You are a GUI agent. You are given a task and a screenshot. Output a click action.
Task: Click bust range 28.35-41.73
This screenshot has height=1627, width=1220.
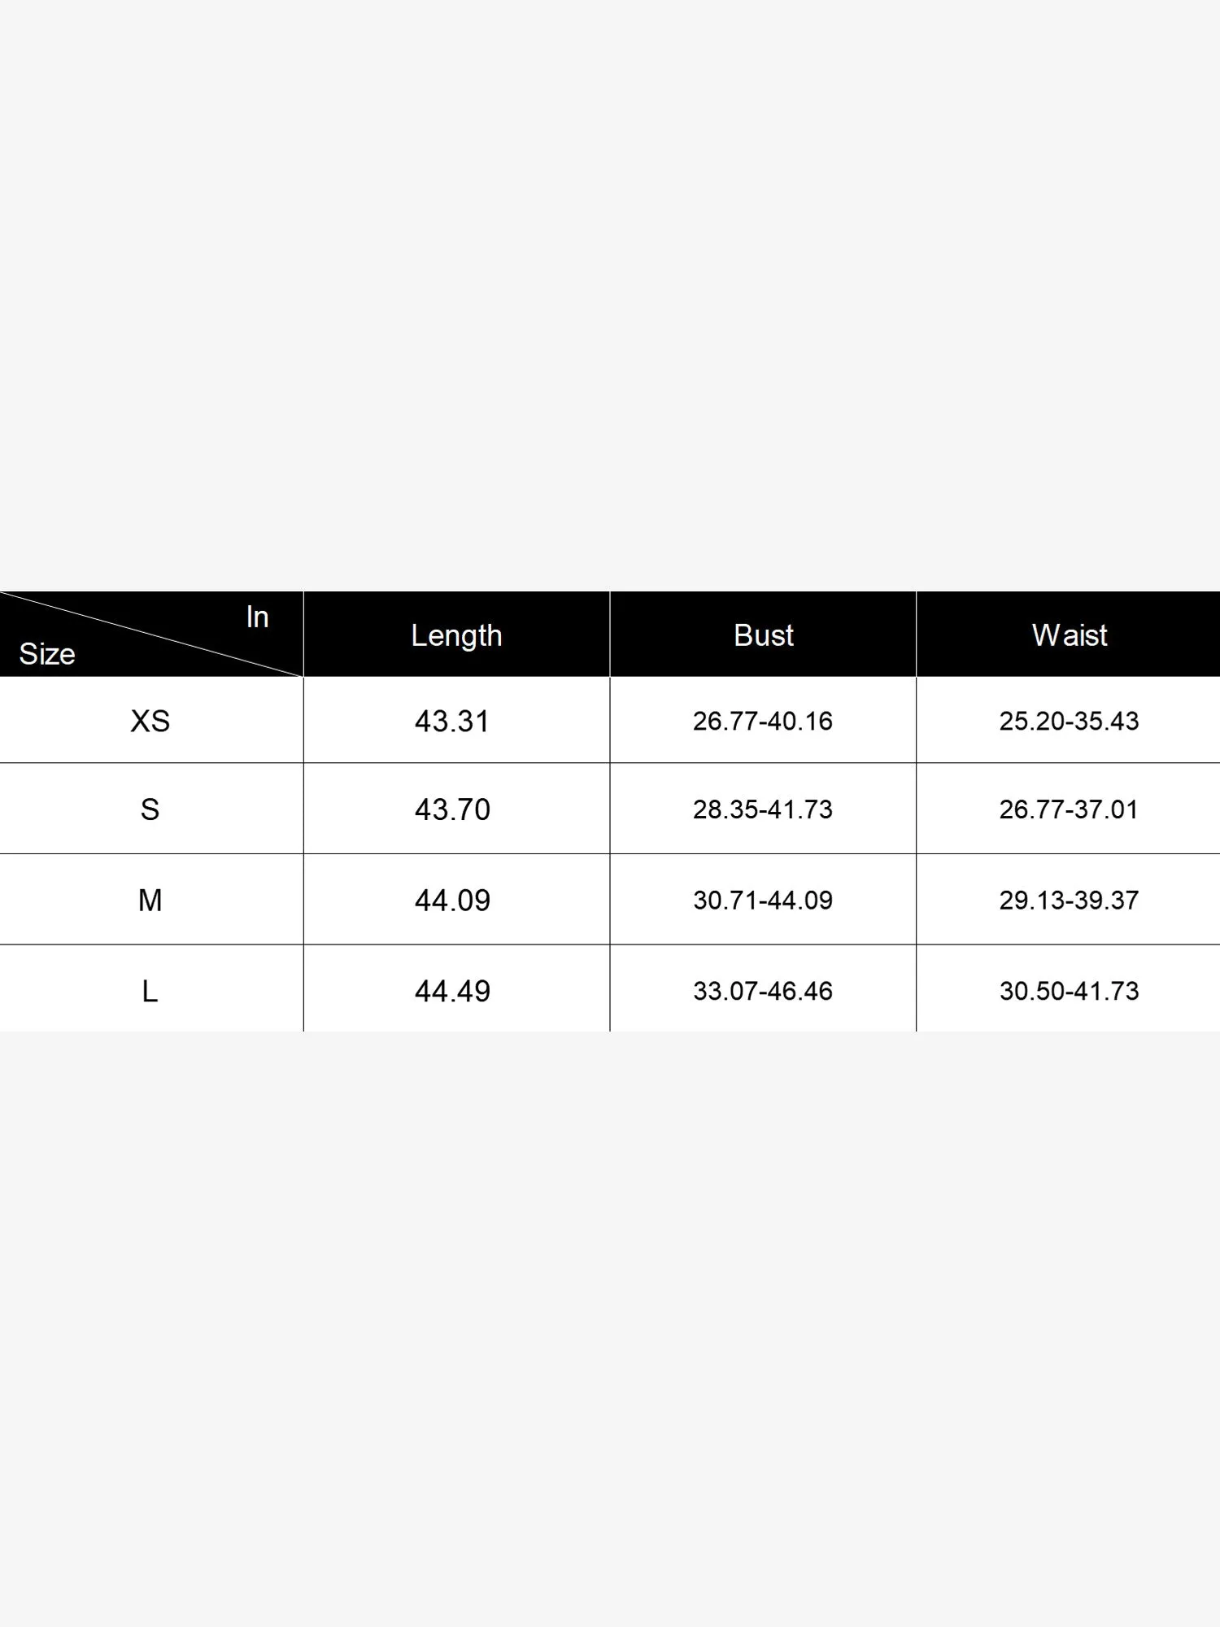pyautogui.click(x=763, y=809)
